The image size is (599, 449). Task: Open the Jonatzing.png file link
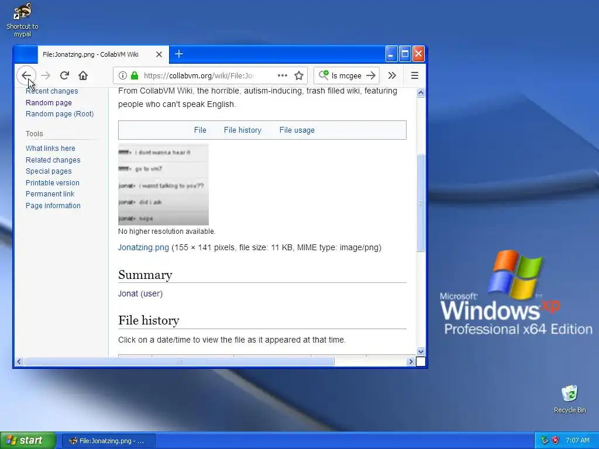(144, 247)
